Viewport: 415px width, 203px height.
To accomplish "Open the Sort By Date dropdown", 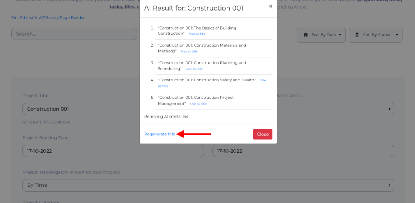I will click(321, 35).
